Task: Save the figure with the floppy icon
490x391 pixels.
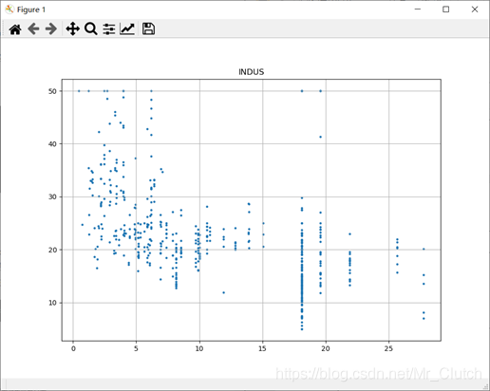Action: pos(148,29)
